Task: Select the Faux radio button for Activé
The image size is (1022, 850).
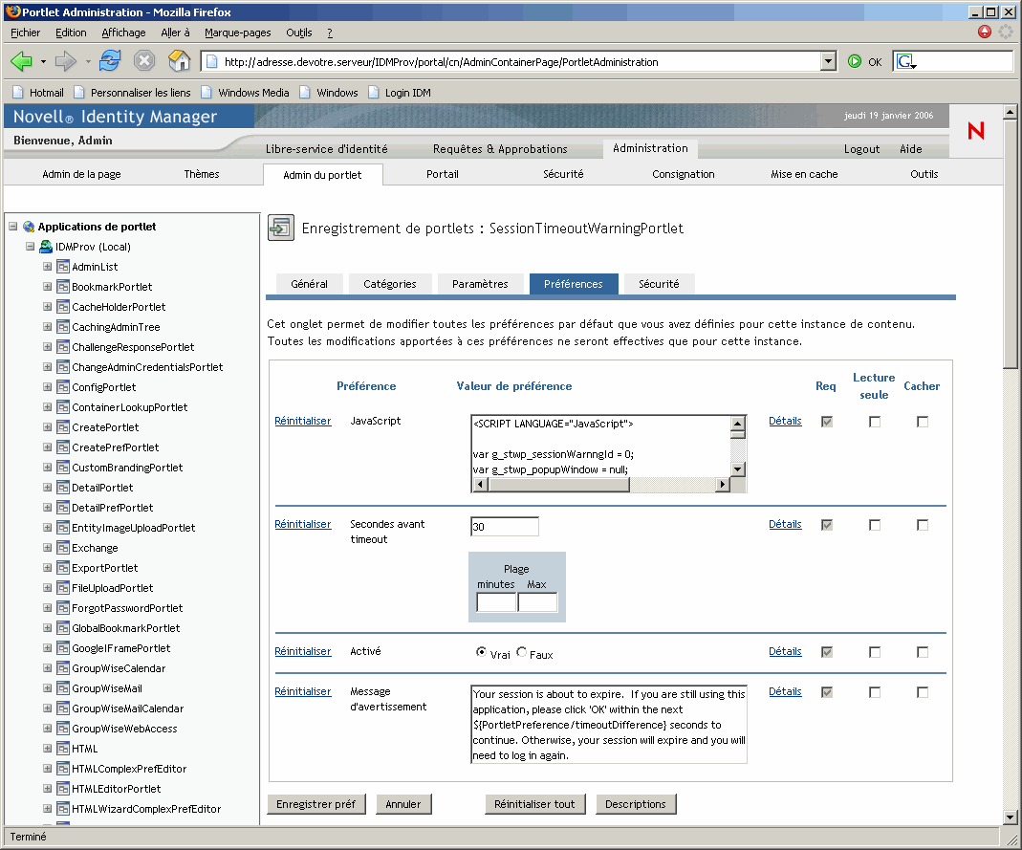Action: (x=522, y=652)
